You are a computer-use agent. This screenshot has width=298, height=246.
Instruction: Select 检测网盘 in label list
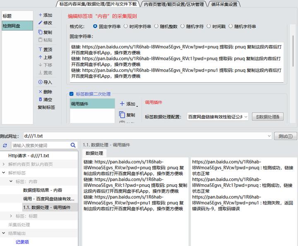pyautogui.click(x=17, y=26)
